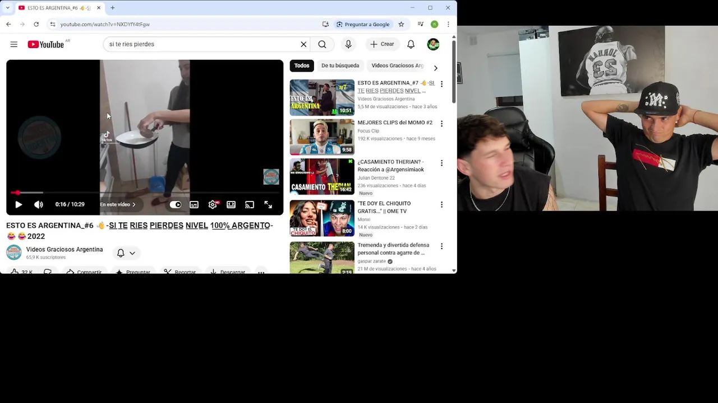Open YouTube notifications bell in header
The width and height of the screenshot is (718, 403).
[x=411, y=44]
